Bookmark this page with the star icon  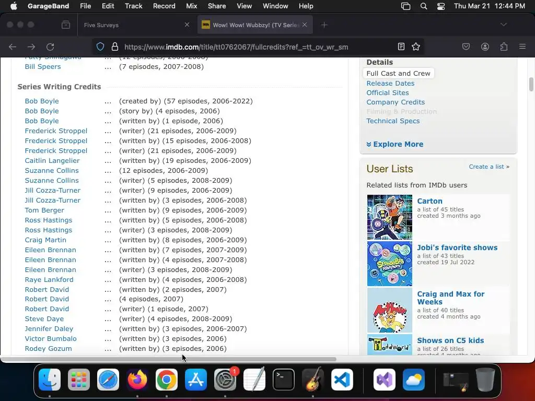coord(415,46)
